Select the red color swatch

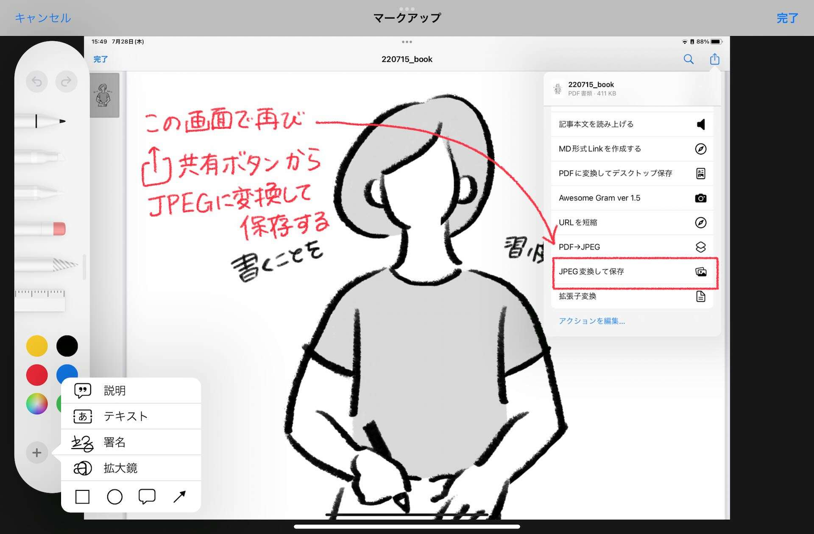coord(37,375)
